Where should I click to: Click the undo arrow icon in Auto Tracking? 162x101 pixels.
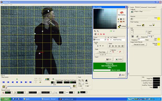pos(114,31)
